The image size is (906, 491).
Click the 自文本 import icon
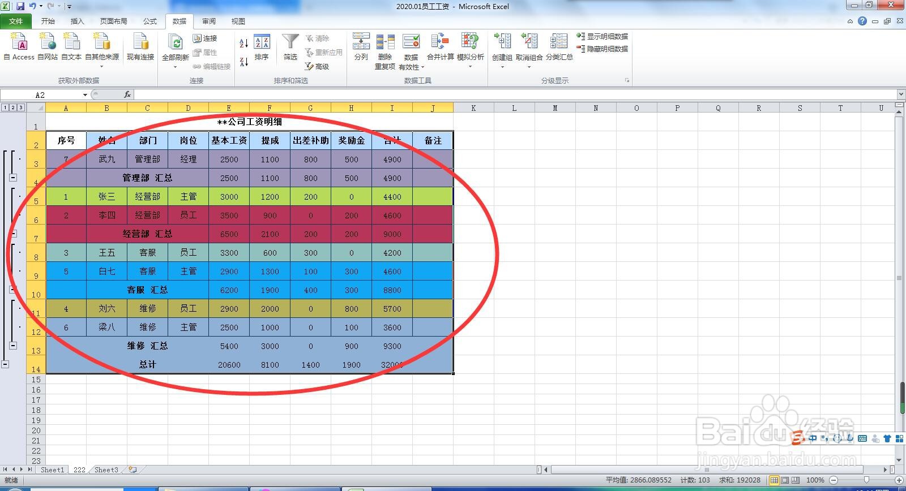coord(71,46)
